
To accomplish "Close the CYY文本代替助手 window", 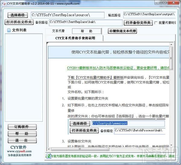I will [174, 2].
